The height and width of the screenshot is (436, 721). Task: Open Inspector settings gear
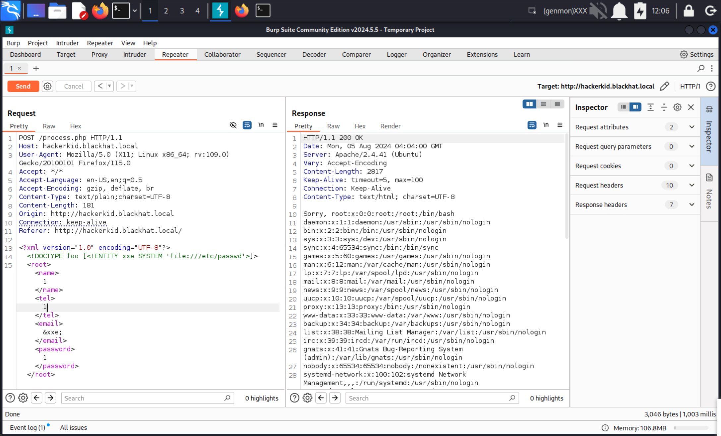point(677,107)
